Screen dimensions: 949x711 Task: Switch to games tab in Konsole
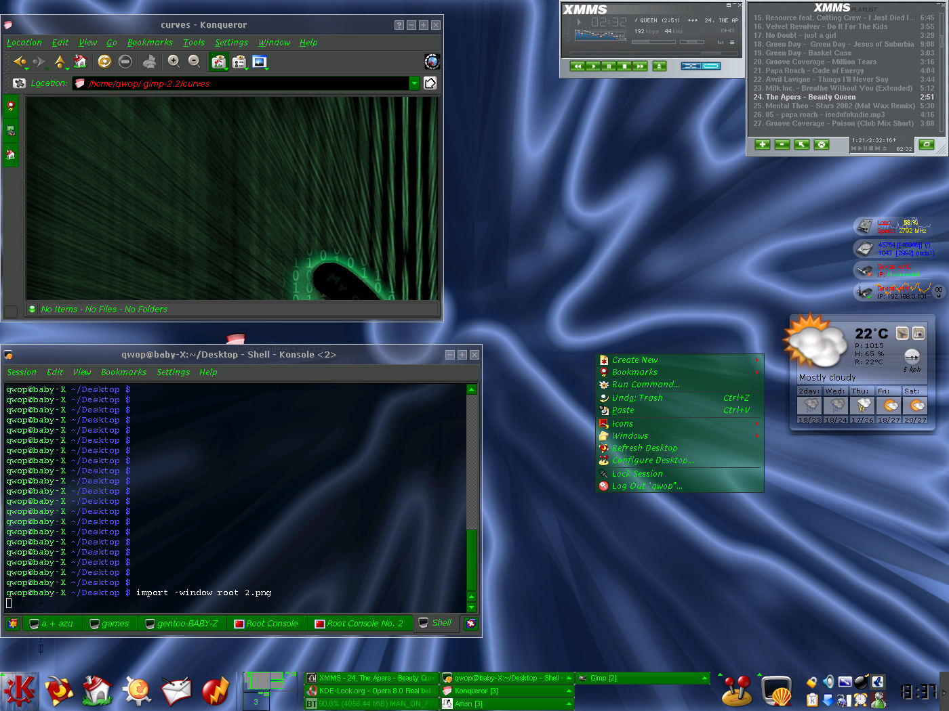tap(110, 624)
